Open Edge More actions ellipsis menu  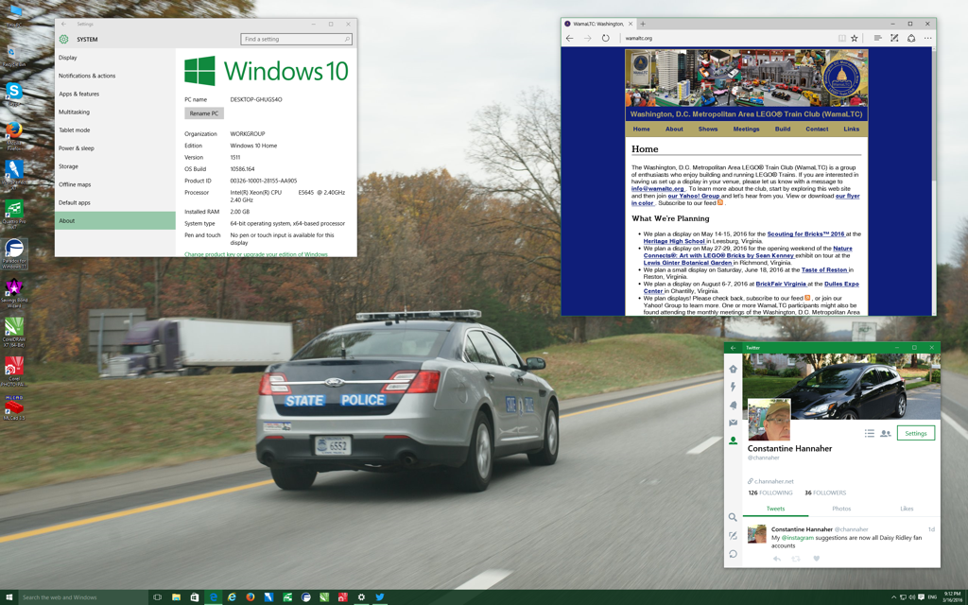928,39
